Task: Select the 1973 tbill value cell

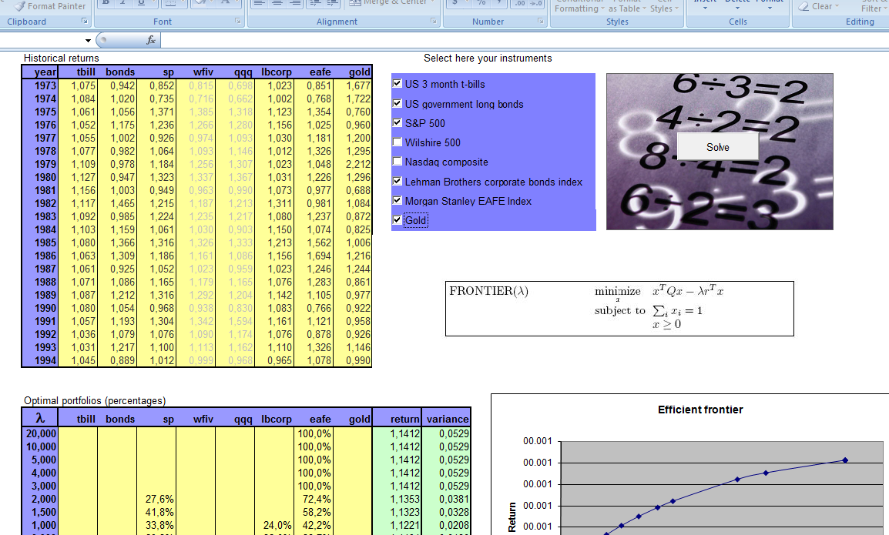Action: coord(79,85)
